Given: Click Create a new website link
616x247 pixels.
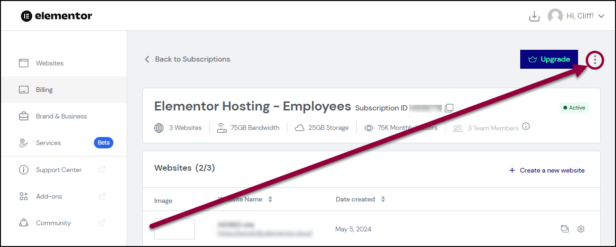Looking at the screenshot, I should [547, 170].
